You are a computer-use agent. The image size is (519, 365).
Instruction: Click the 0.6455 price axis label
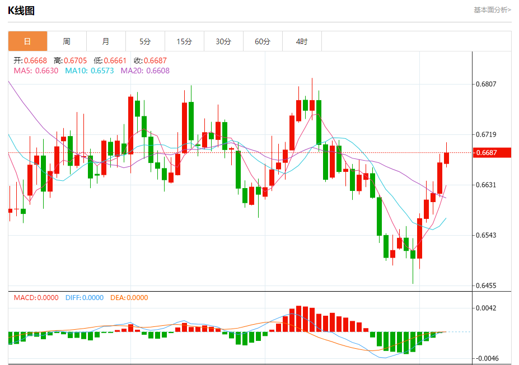coord(486,286)
